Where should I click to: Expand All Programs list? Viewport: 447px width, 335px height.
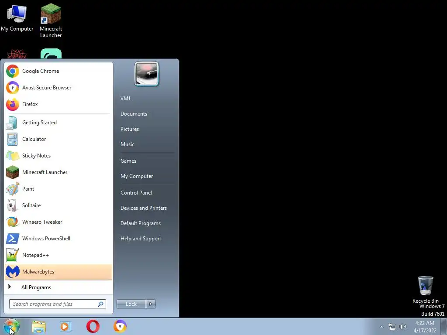coord(58,287)
